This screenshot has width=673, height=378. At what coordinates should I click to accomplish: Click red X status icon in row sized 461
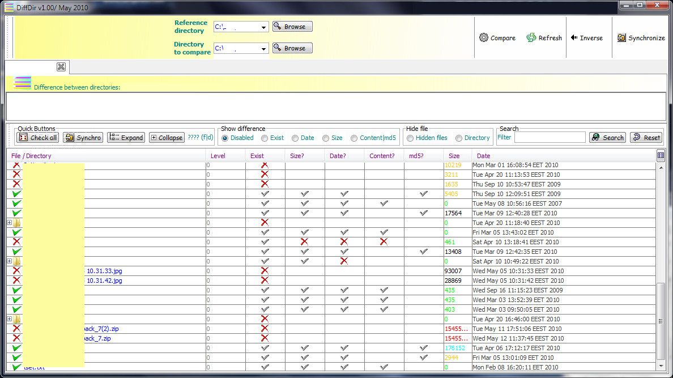tap(16, 242)
